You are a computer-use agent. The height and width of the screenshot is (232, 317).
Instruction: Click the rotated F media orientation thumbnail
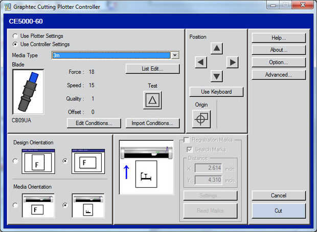(88, 206)
